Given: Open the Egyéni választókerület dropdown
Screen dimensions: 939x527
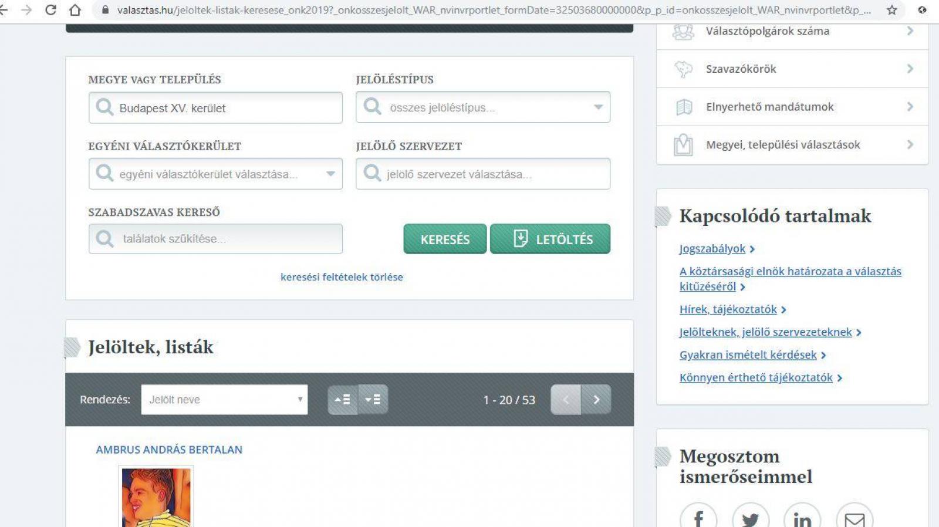Looking at the screenshot, I should pyautogui.click(x=215, y=174).
